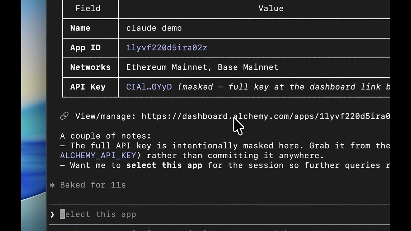Click the API Key row label
The image size is (411, 231).
[x=88, y=87]
